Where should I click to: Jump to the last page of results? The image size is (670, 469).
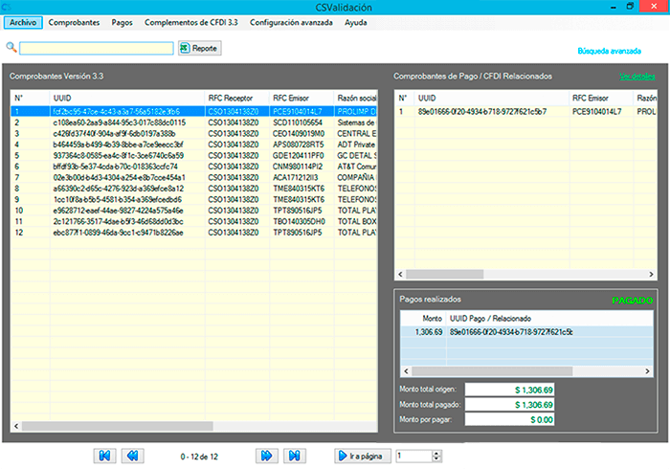(297, 456)
